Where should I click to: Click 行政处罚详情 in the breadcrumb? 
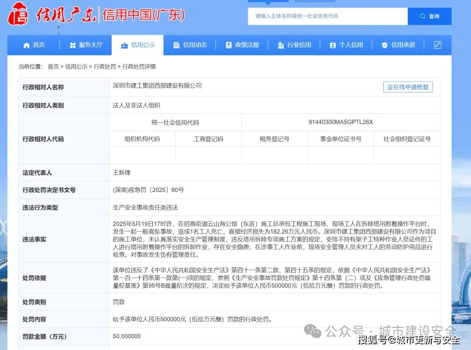[x=139, y=66]
